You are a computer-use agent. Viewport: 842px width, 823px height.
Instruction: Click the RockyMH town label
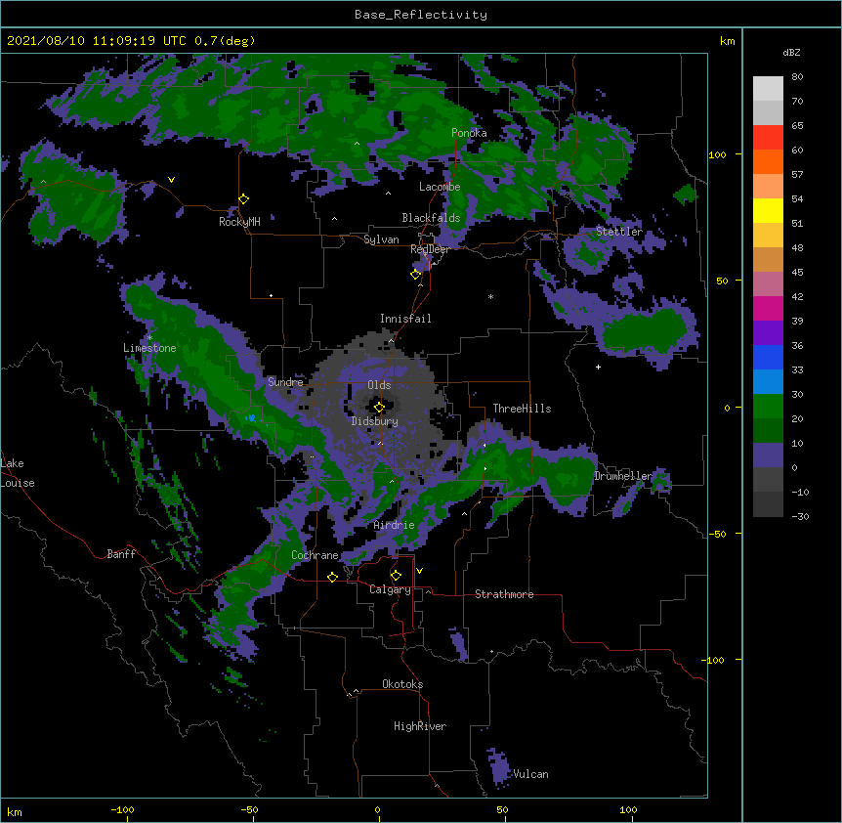(239, 222)
